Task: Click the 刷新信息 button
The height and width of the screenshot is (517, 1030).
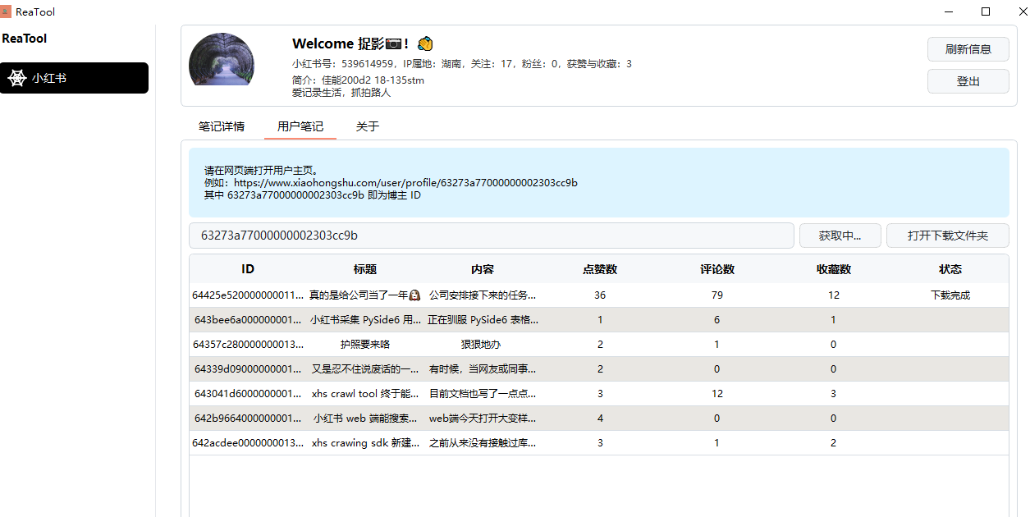Action: [968, 49]
